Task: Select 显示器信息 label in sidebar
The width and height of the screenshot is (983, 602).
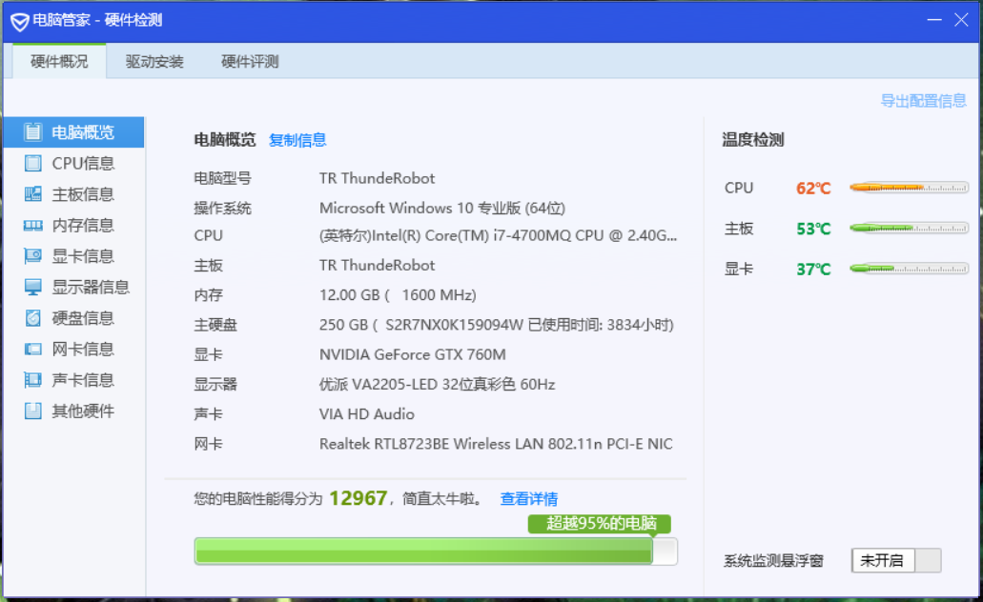Action: click(91, 287)
